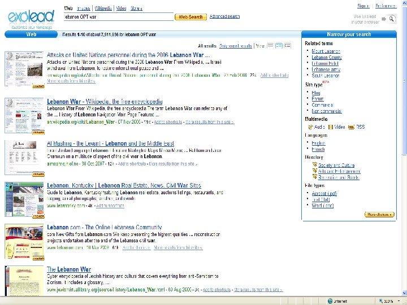The height and width of the screenshot is (305, 407).
Task: Click Internet zone icon in status bar
Action: 330,301
